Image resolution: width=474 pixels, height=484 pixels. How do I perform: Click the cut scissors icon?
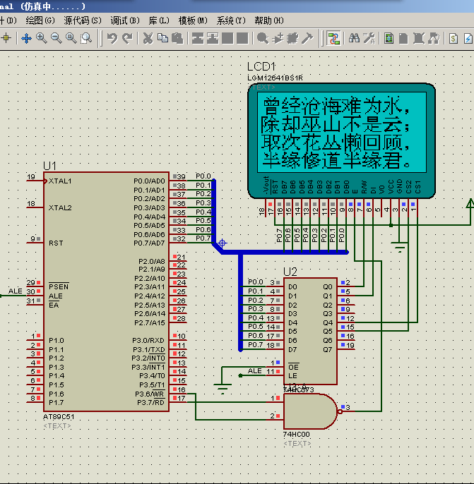[148, 38]
